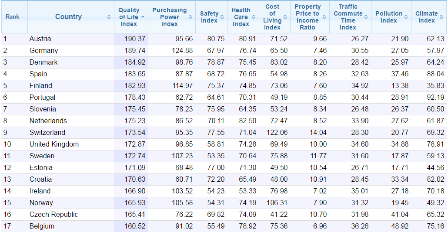Image resolution: width=448 pixels, height=232 pixels.
Task: Click the Safety Index sort arrows
Action: pyautogui.click(x=222, y=17)
